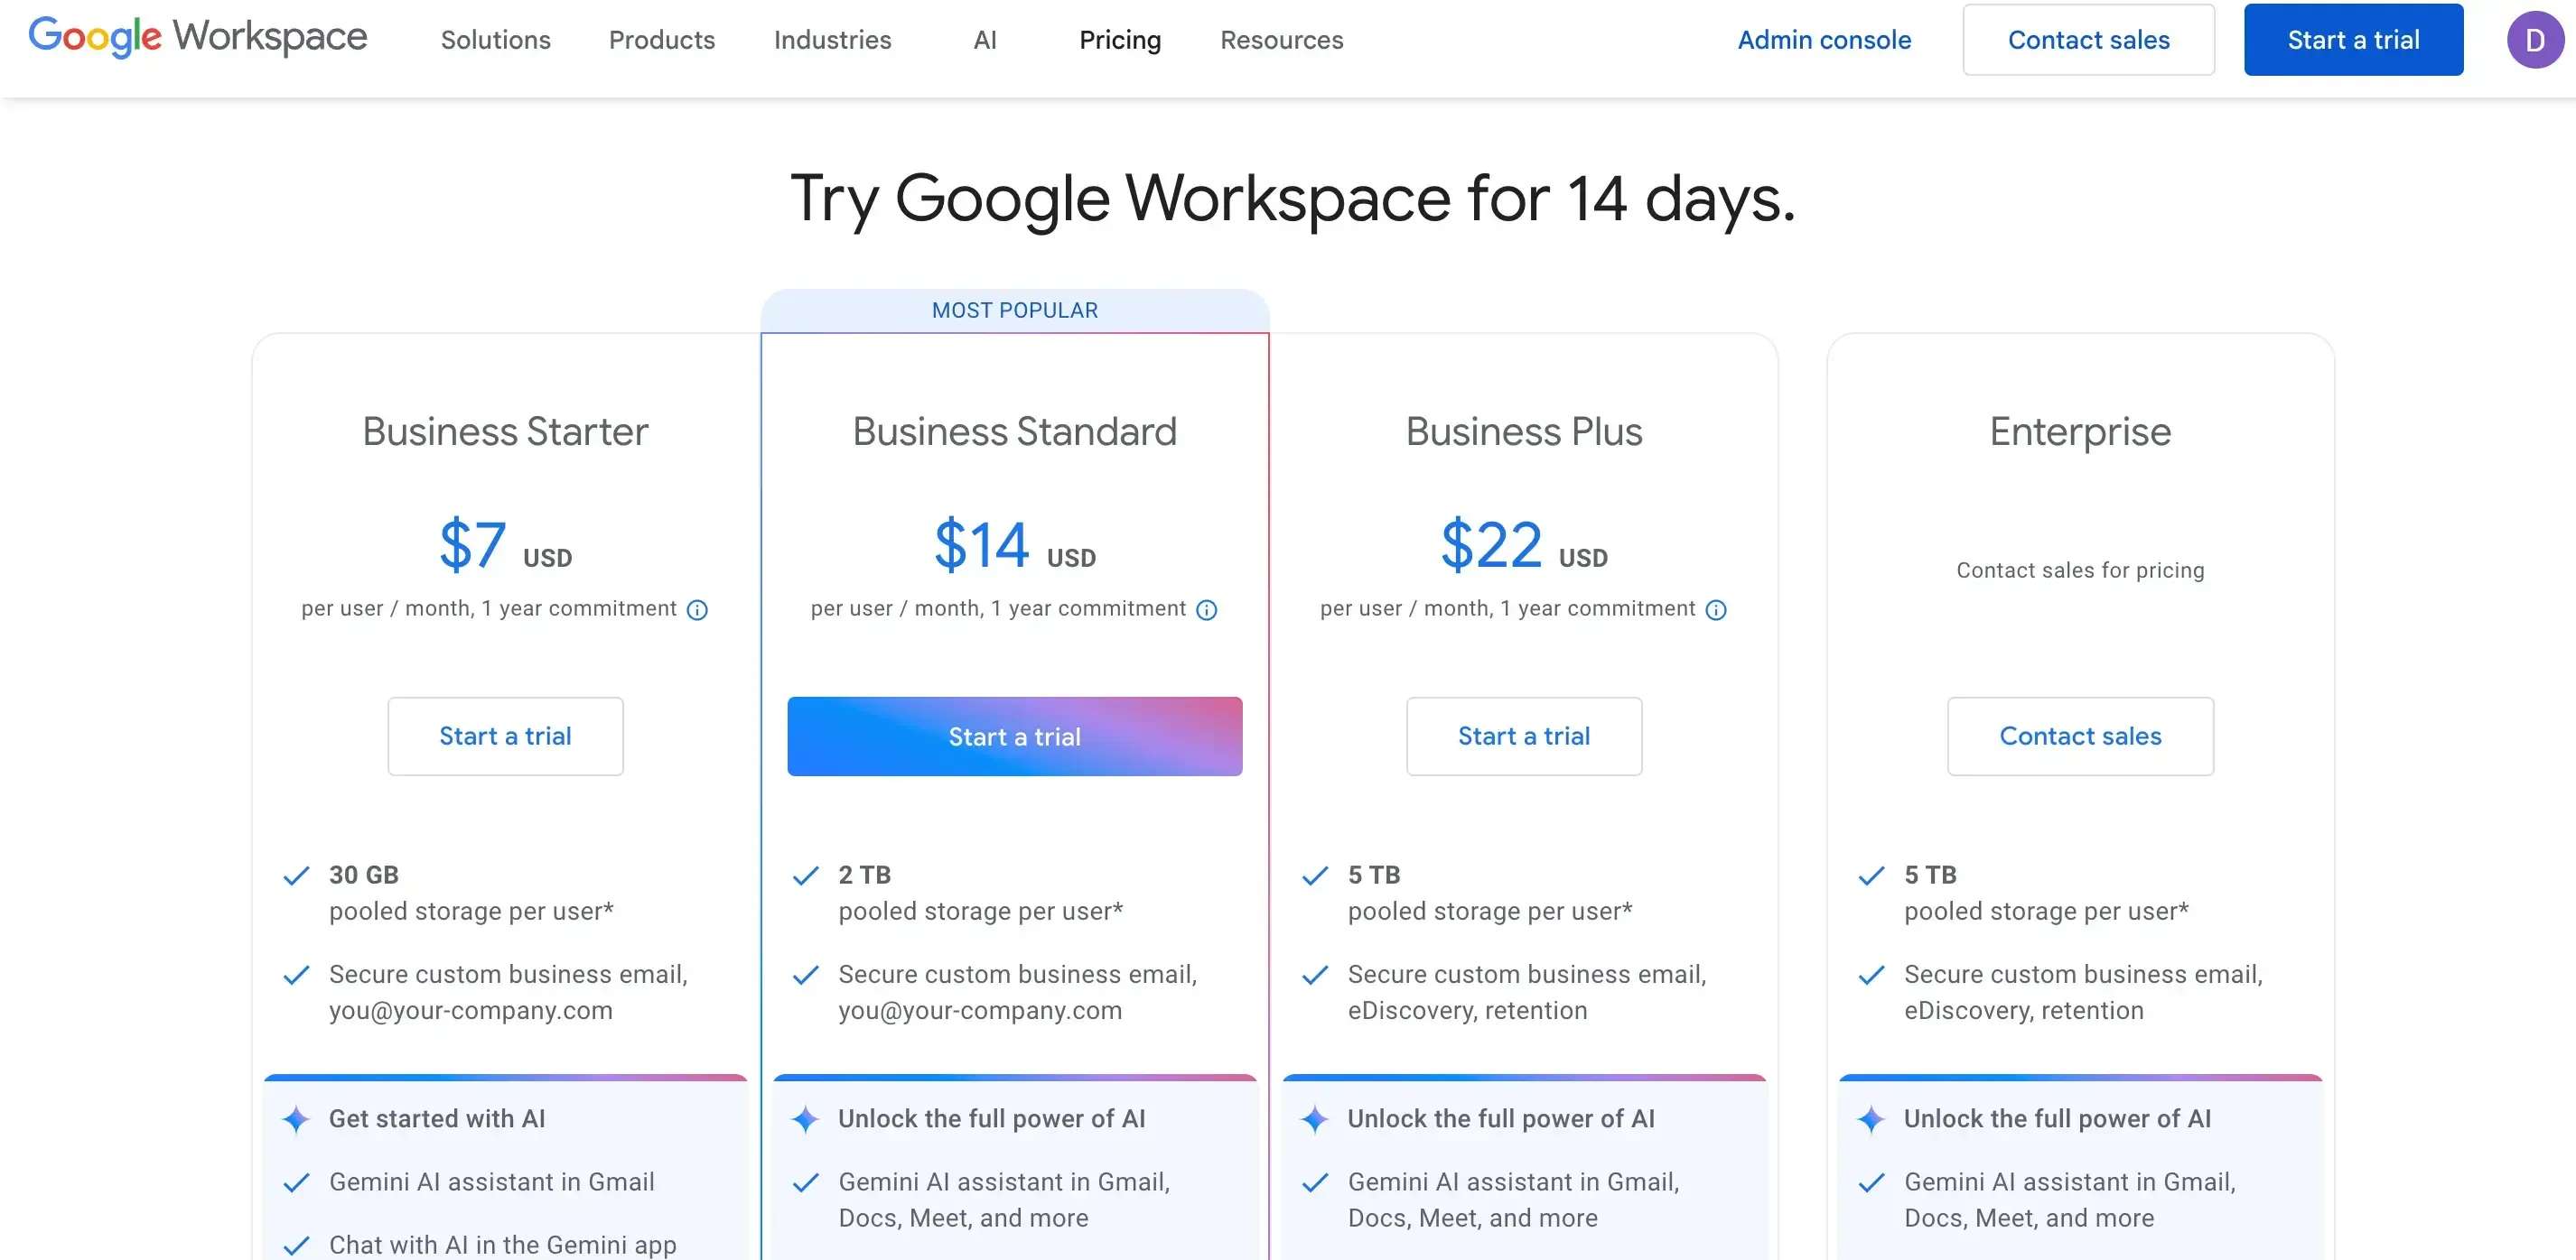The width and height of the screenshot is (2576, 1260).
Task: Open the Solutions dropdown
Action: [x=495, y=40]
